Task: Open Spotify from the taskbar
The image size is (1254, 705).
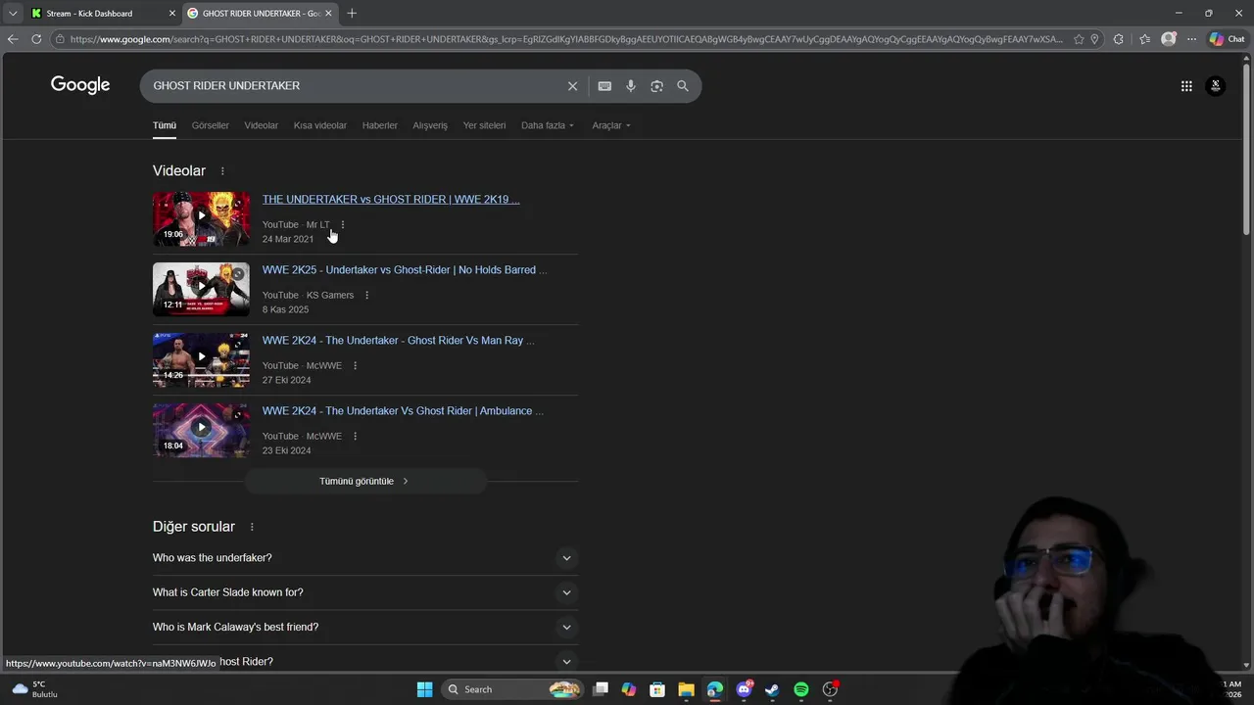Action: [801, 689]
